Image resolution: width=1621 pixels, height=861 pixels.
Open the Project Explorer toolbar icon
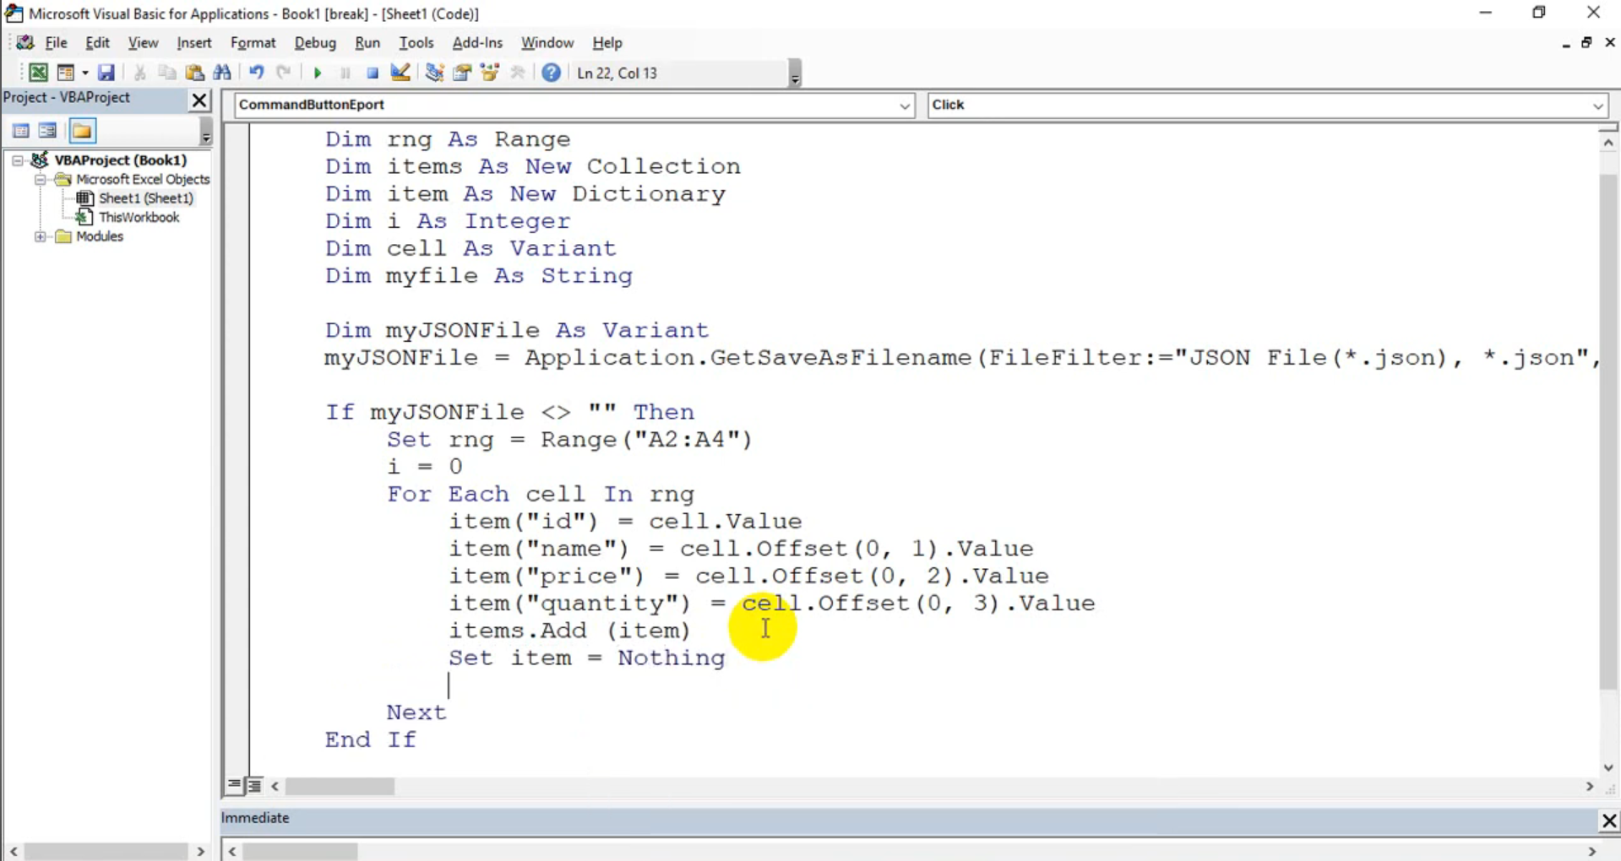[x=435, y=73]
